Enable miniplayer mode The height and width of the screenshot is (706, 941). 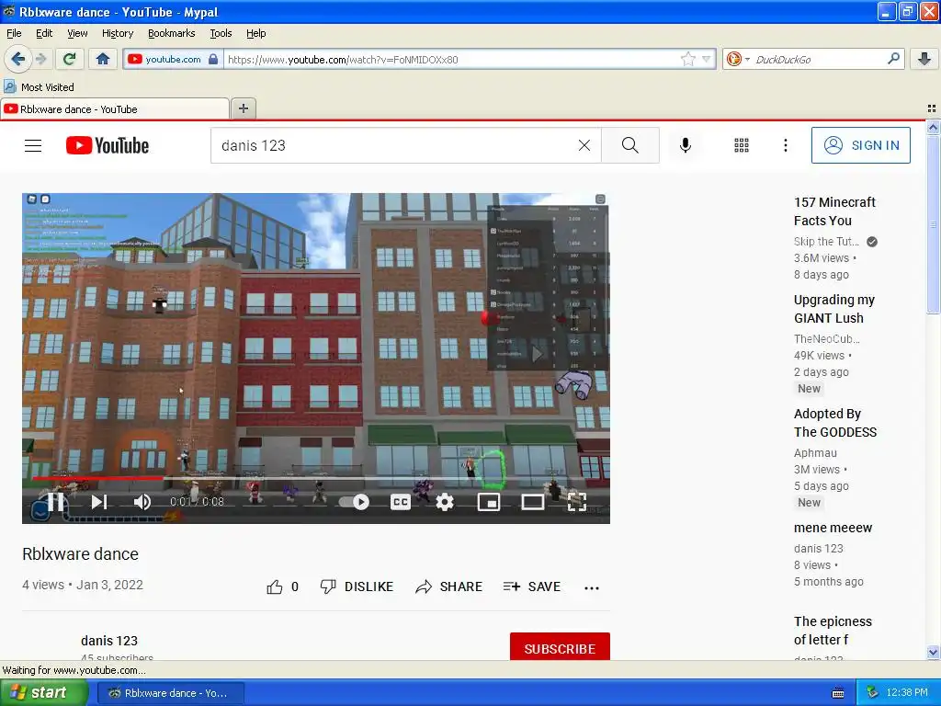click(489, 502)
